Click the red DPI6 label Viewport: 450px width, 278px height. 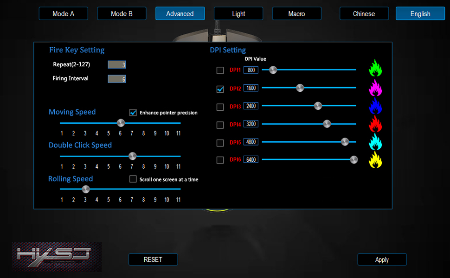tap(235, 160)
